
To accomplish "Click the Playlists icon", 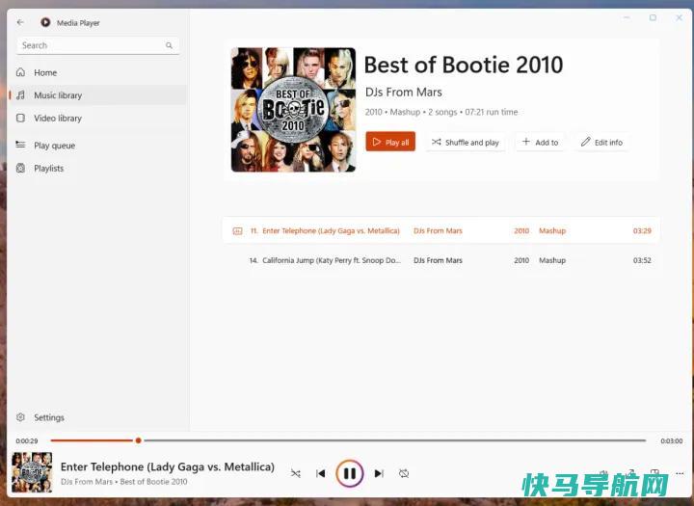I will [20, 169].
